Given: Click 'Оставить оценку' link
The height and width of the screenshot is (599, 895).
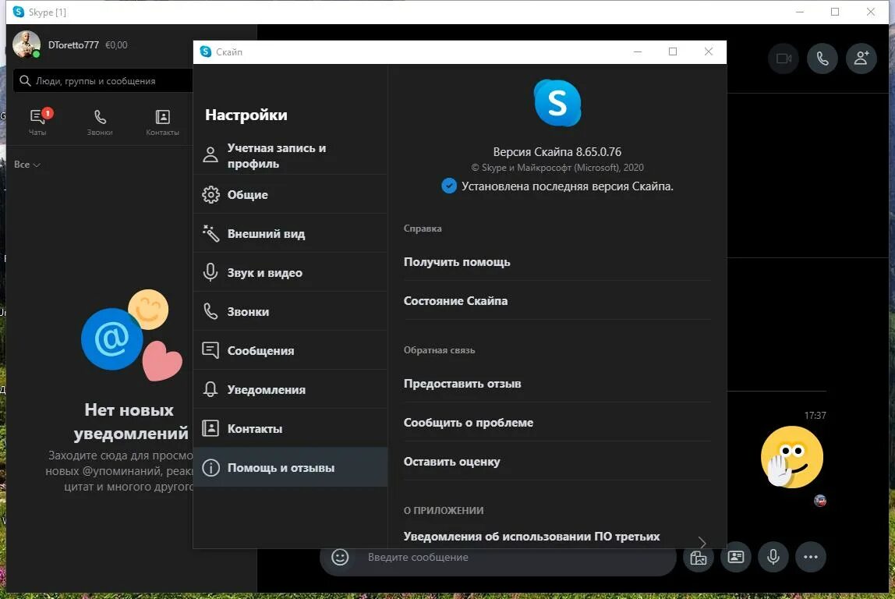Looking at the screenshot, I should click(451, 462).
